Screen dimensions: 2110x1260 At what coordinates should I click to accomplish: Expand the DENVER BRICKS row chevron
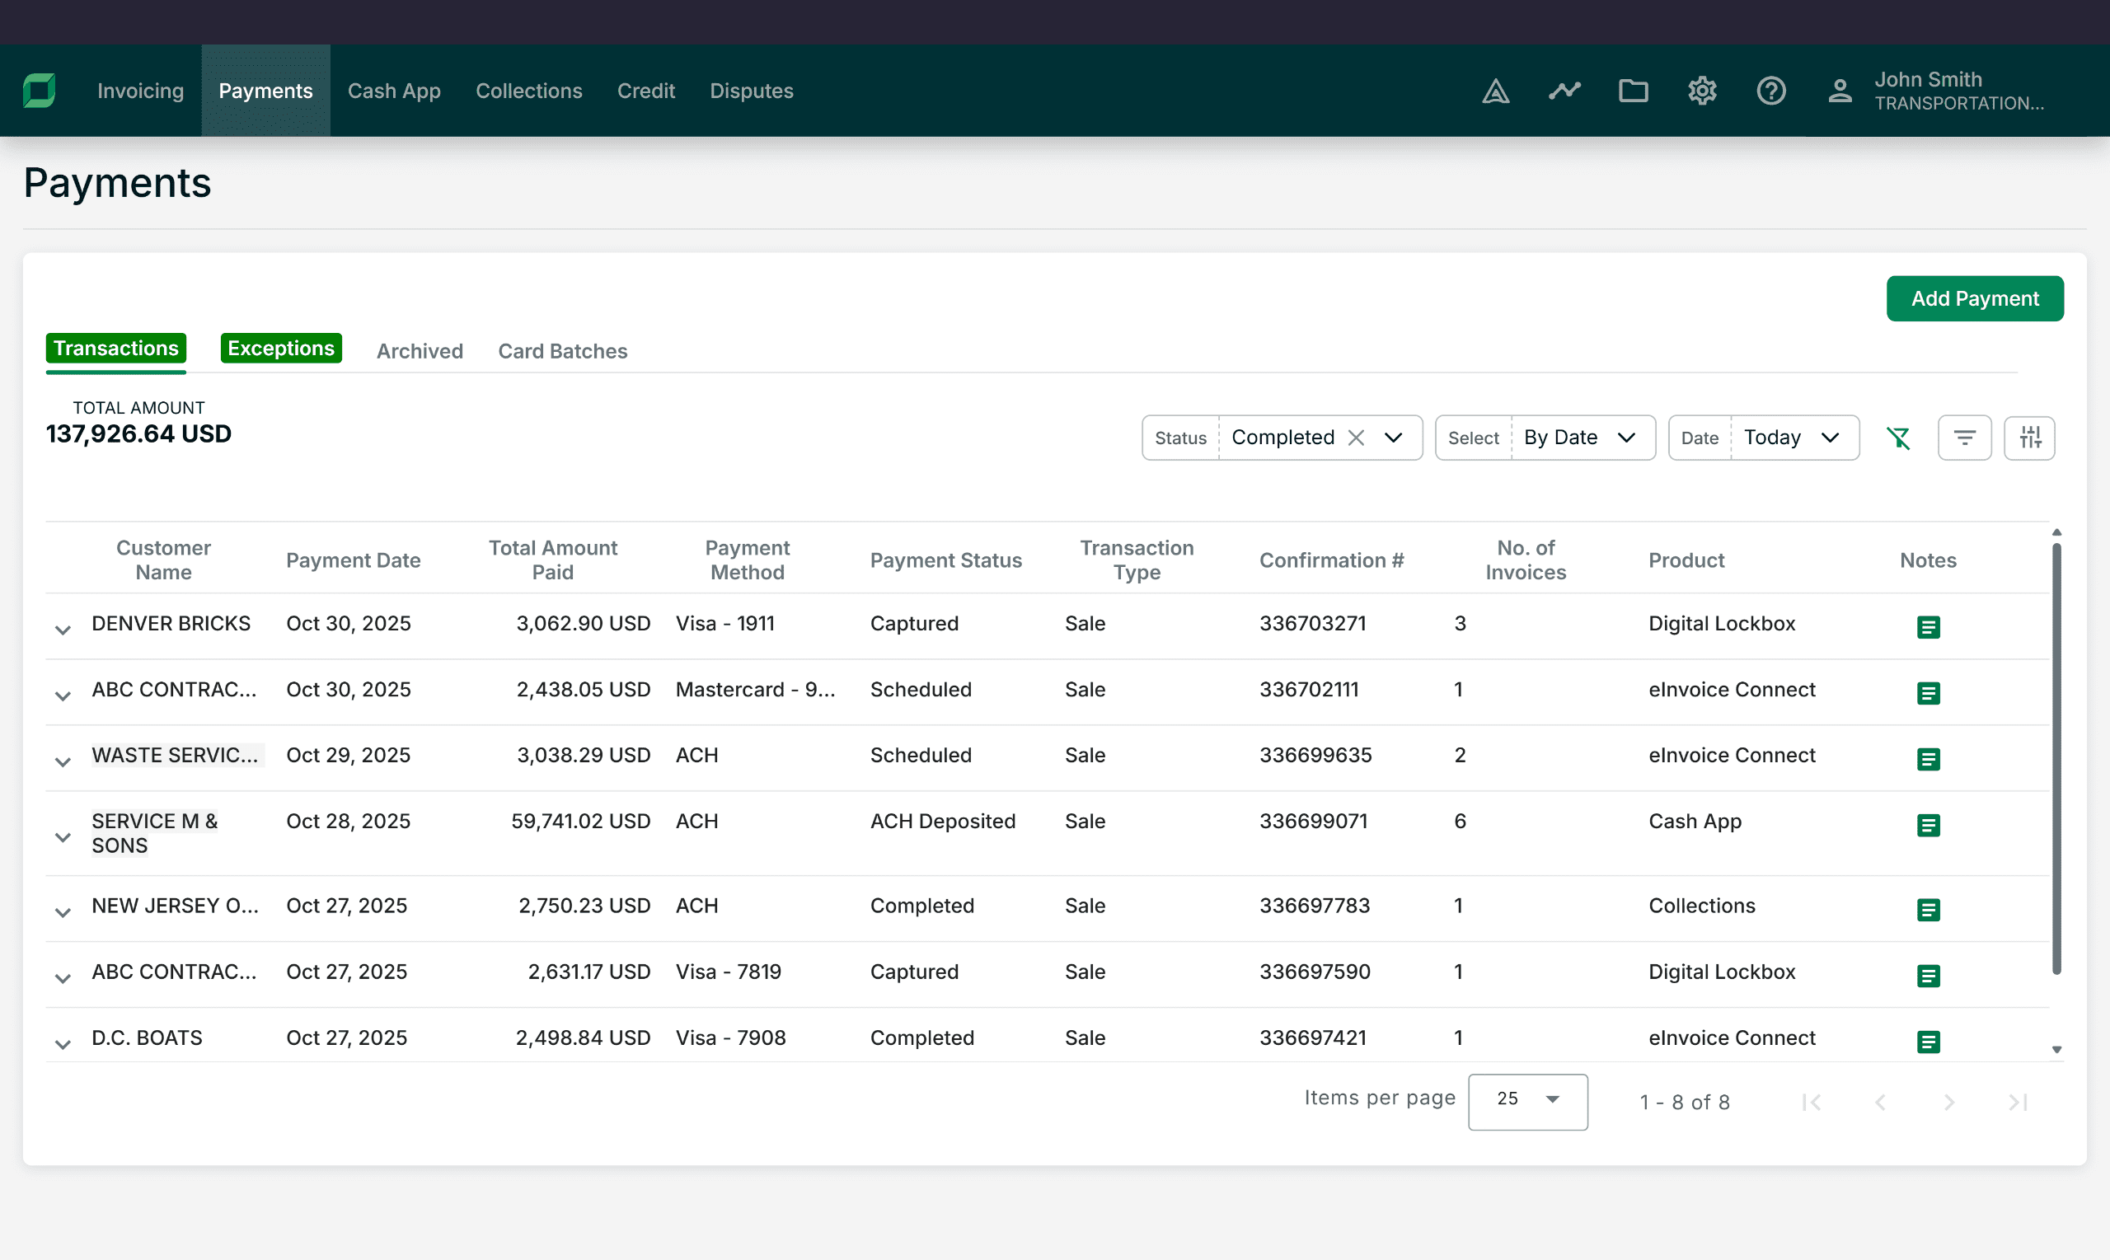pos(63,629)
